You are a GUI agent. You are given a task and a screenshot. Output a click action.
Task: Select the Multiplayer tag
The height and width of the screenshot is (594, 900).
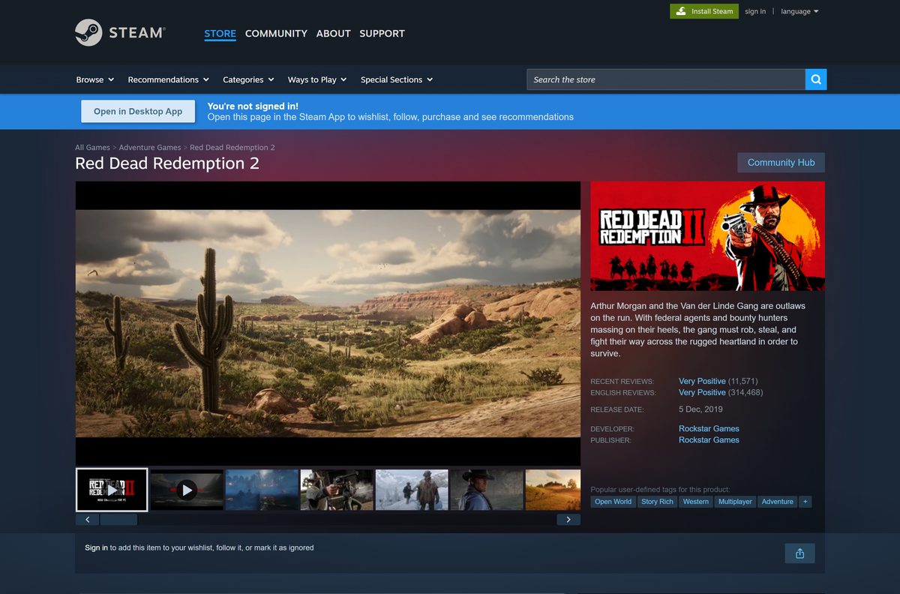(735, 502)
